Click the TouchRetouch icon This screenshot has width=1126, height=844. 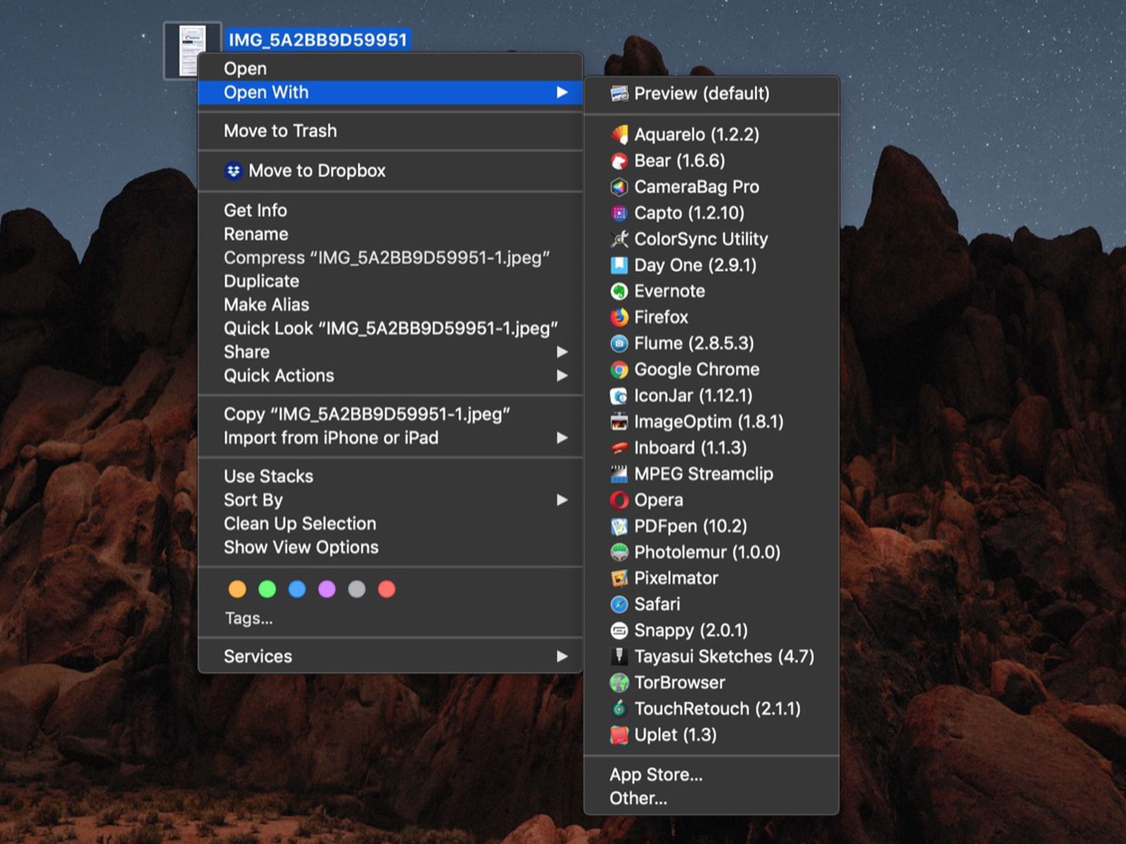tap(619, 708)
